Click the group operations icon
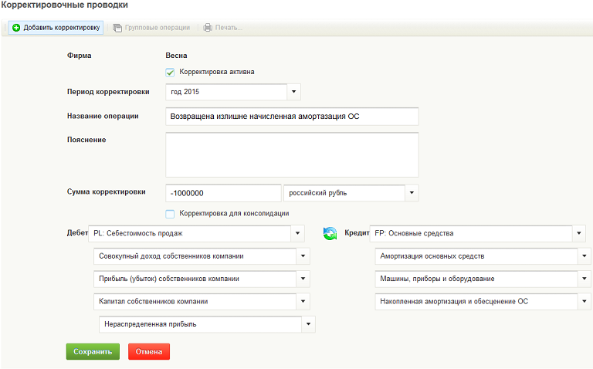593x369 pixels. 117,28
